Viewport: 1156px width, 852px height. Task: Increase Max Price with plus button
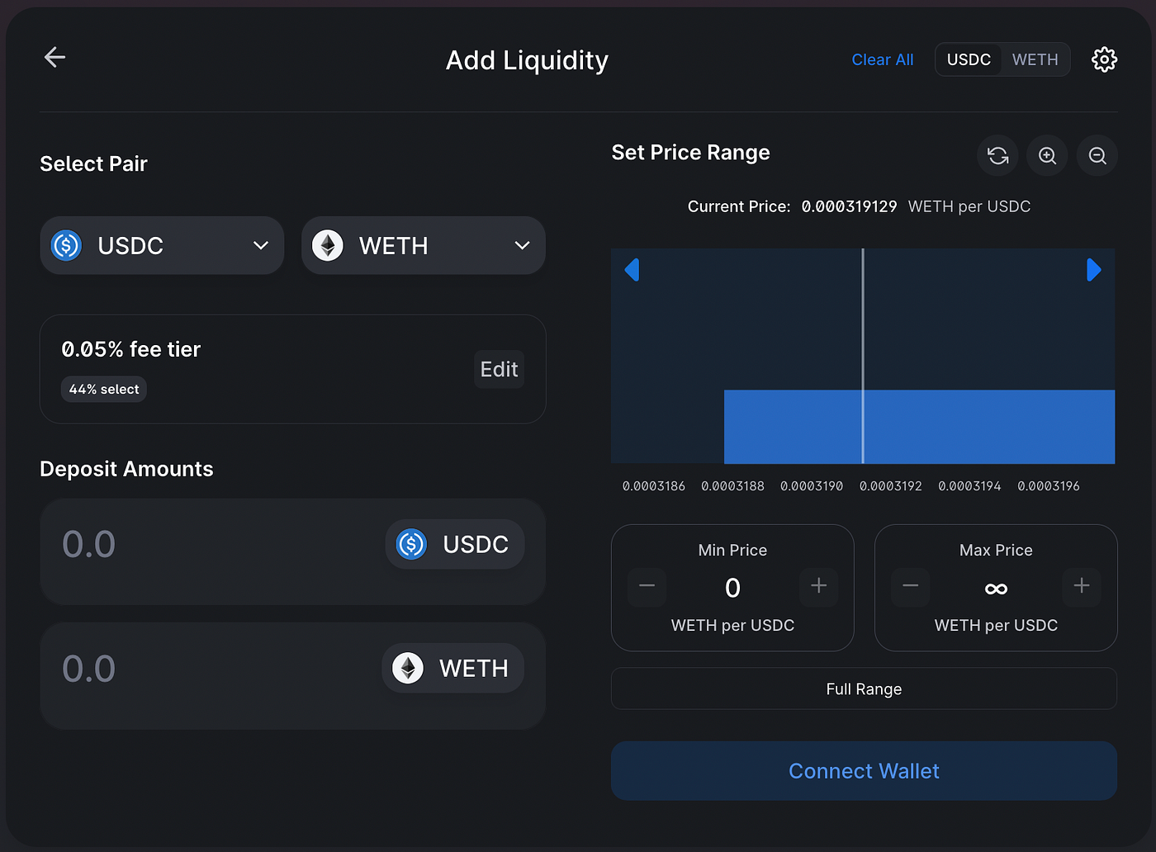(x=1082, y=586)
